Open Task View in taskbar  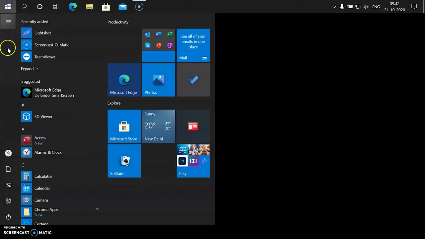[56, 6]
